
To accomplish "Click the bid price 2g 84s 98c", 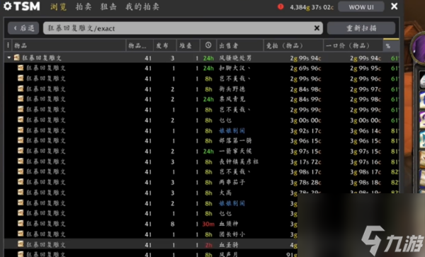I will (x=305, y=89).
